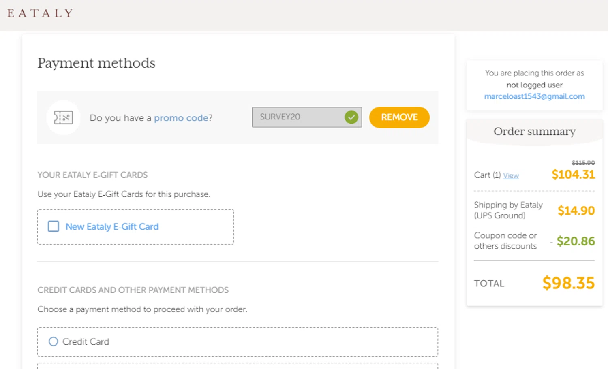This screenshot has height=369, width=608.
Task: Click the struck-through $115.90 original price
Action: click(583, 163)
